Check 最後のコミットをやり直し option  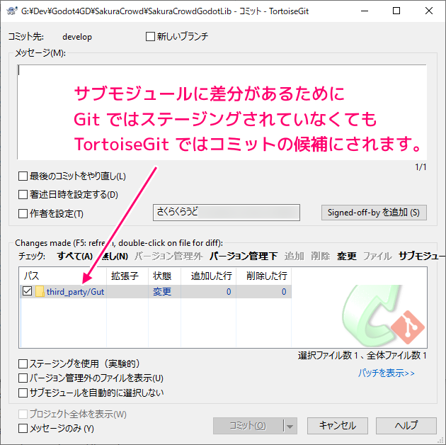point(23,176)
